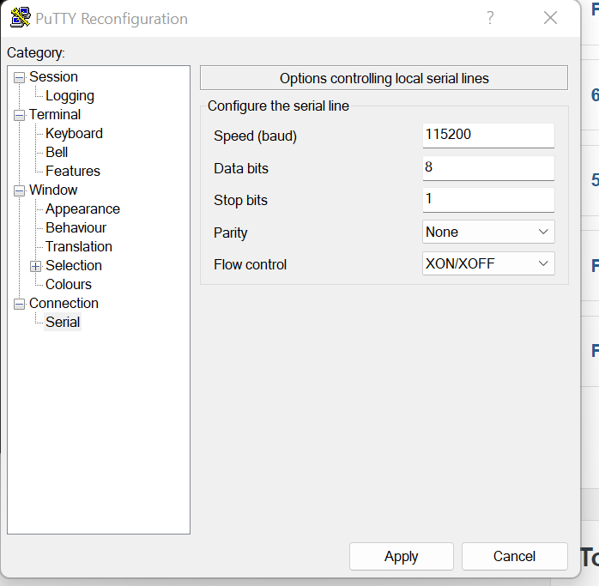Collapse the Window tree node

(19, 190)
